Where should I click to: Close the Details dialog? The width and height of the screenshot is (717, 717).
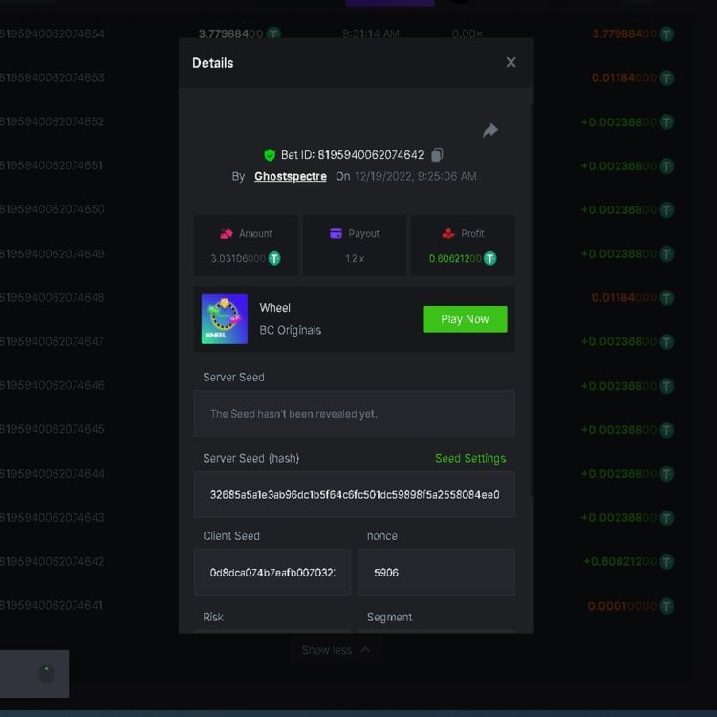tap(511, 63)
